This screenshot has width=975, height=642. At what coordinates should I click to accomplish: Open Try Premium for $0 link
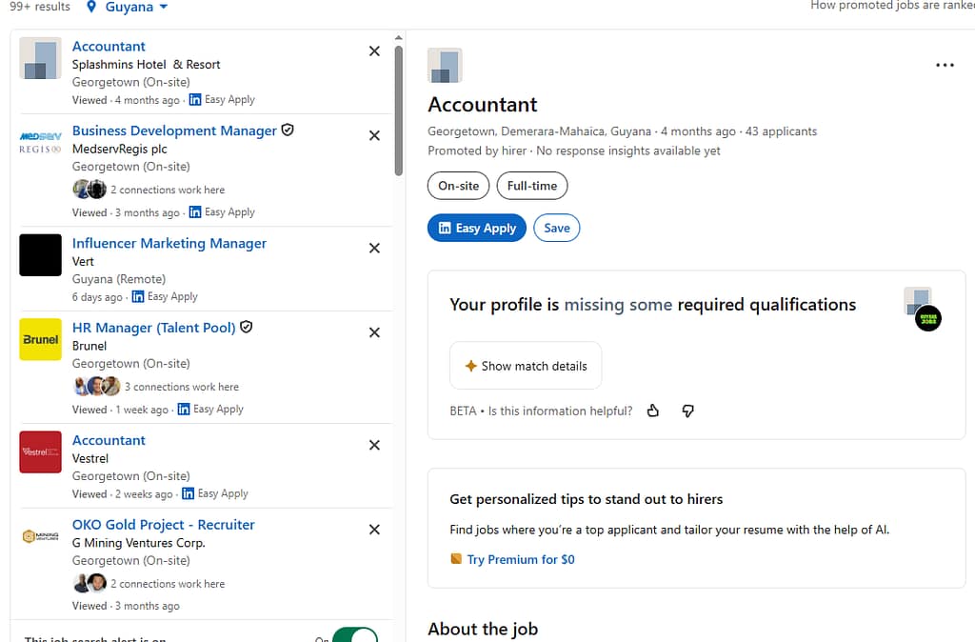[x=520, y=559]
